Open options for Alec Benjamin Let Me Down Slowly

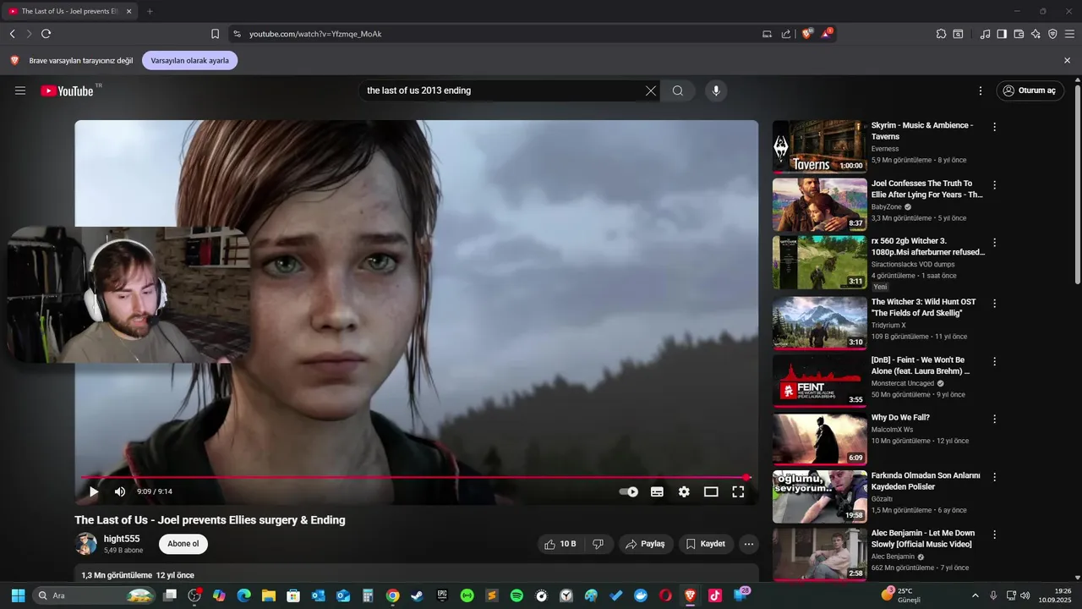pyautogui.click(x=995, y=535)
